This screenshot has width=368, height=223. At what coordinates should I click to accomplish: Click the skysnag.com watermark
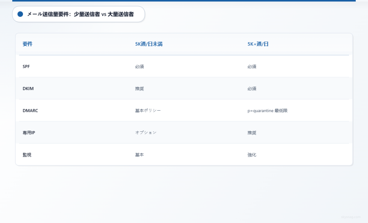pos(350,217)
